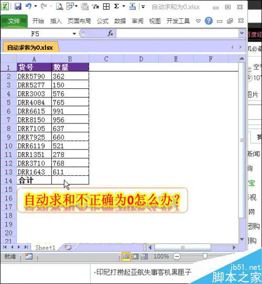Click the zoom out minus button
262x284 pixels.
click(x=177, y=256)
